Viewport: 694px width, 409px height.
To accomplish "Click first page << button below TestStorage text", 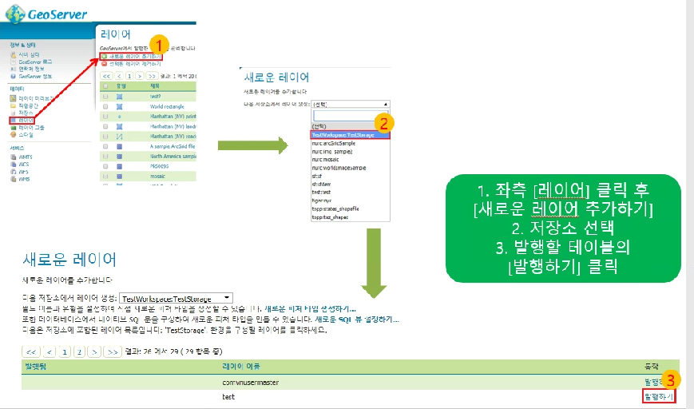I will (31, 352).
